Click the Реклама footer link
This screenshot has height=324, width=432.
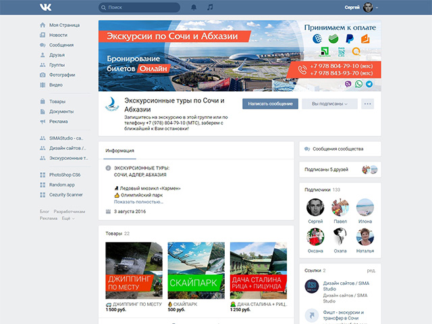point(49,218)
